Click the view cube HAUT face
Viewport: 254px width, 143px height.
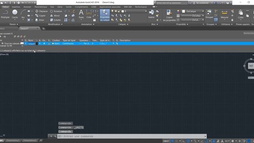point(251,66)
